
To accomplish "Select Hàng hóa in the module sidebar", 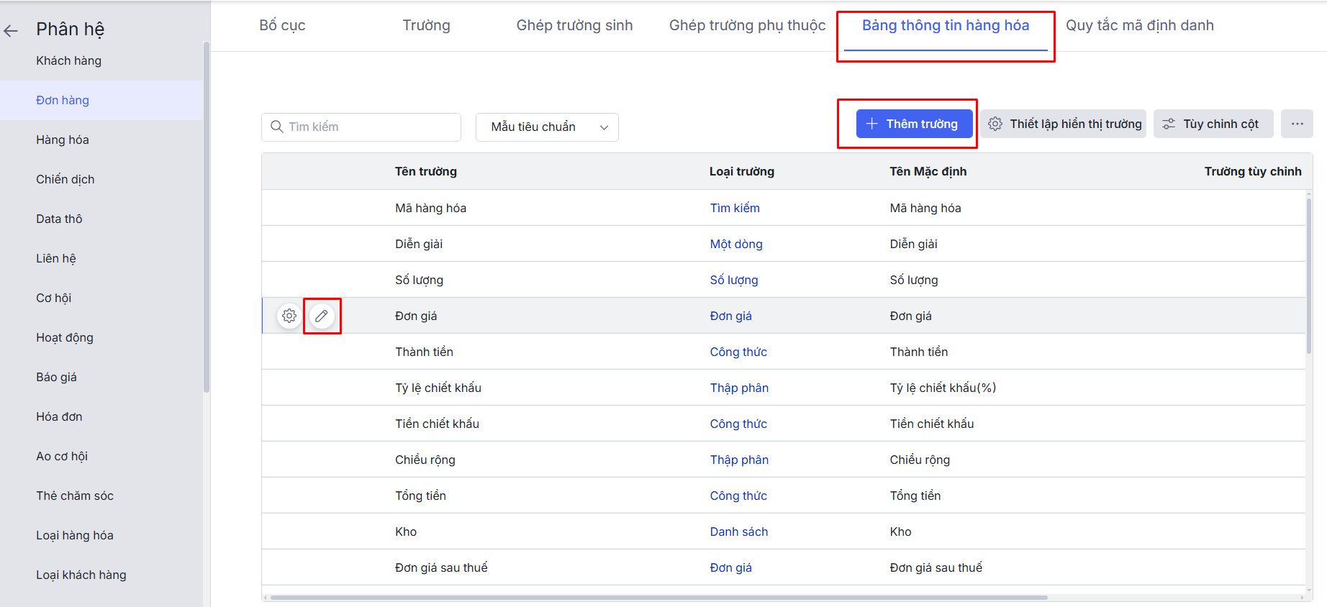I will coord(63,140).
